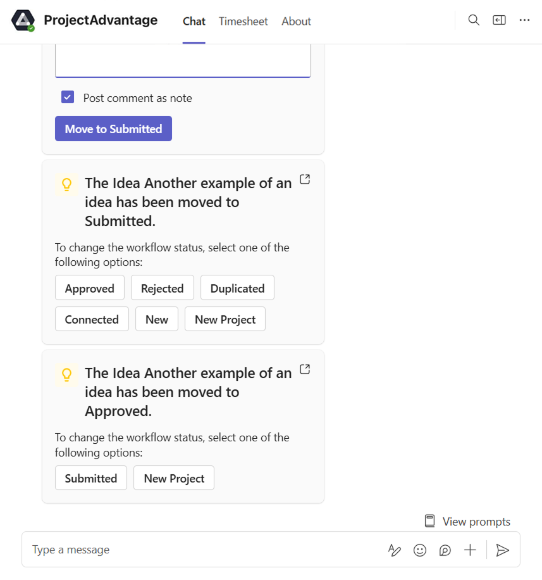Click View prompts
Image resolution: width=542 pixels, height=580 pixels.
[x=467, y=522]
